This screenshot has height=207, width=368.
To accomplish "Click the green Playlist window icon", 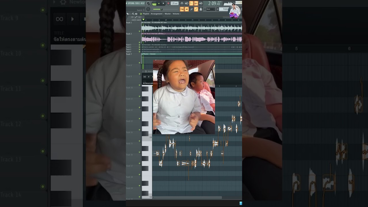I will tap(141, 14).
